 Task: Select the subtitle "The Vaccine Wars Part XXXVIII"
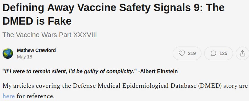(50, 35)
